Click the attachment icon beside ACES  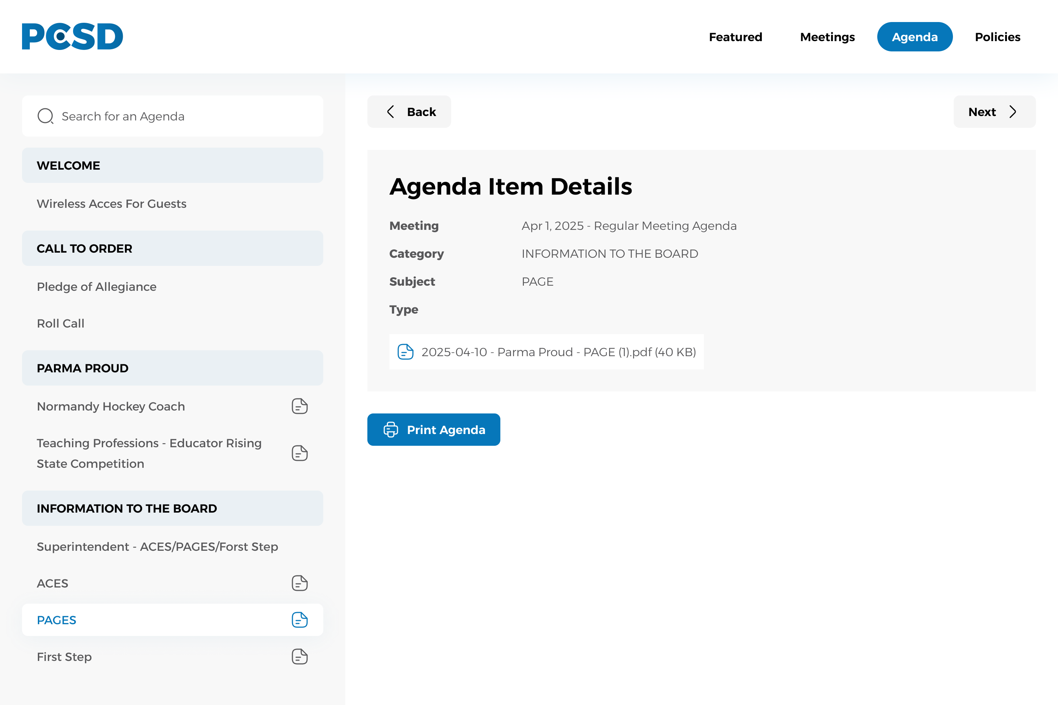pos(300,583)
